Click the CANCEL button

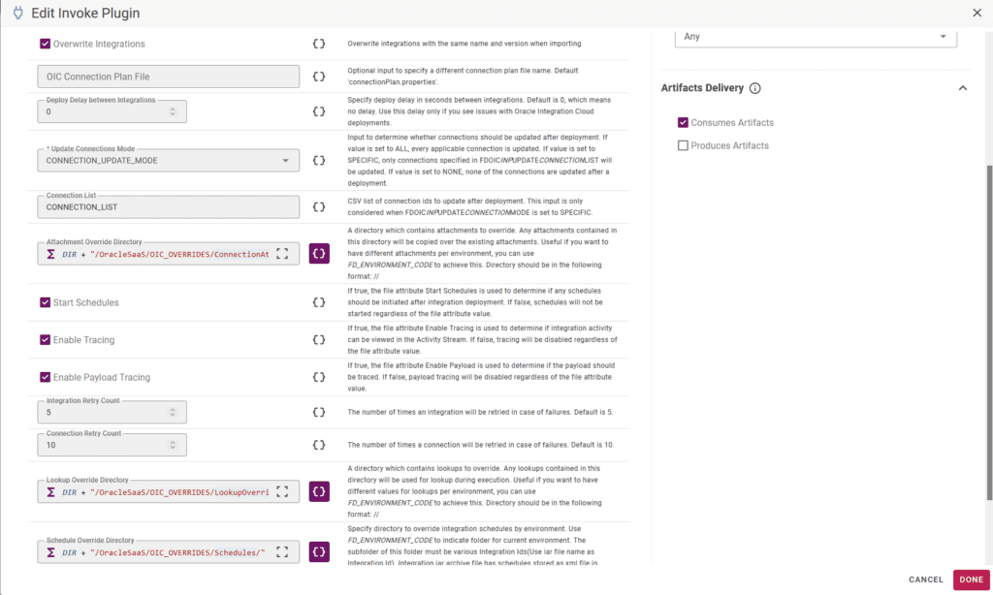pyautogui.click(x=925, y=579)
